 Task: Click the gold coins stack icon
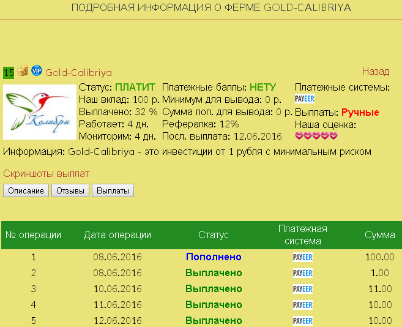pos(23,70)
